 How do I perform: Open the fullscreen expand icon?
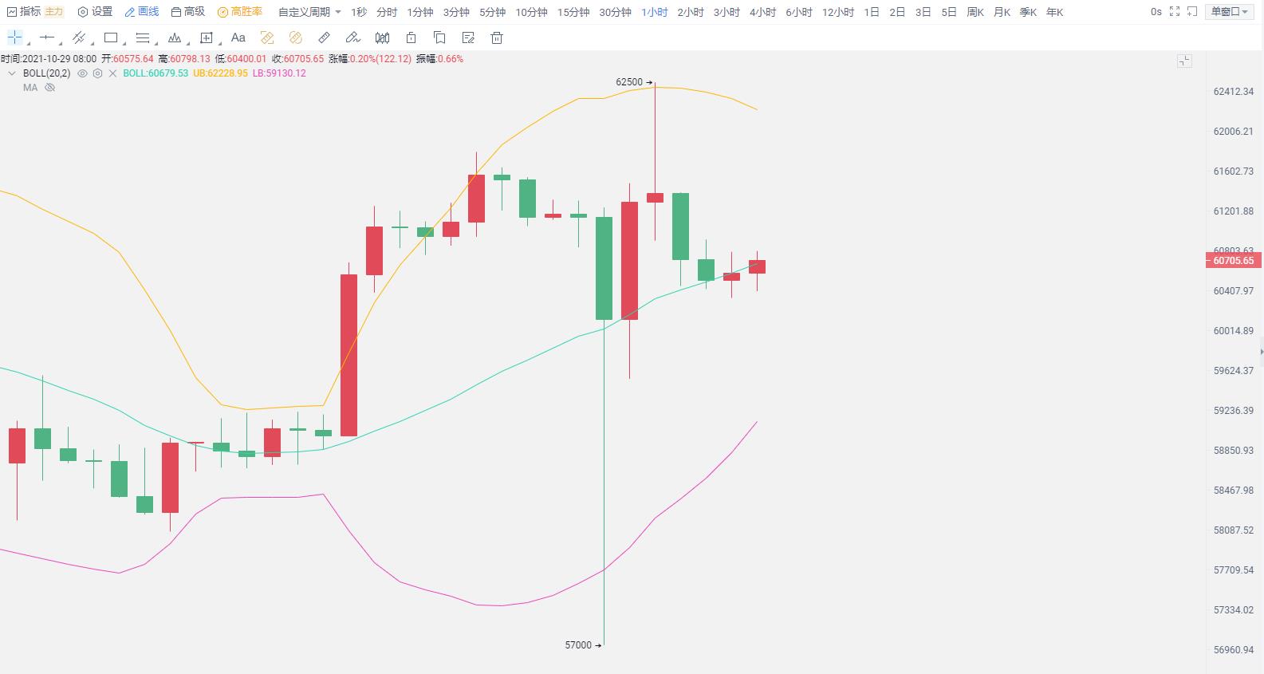(x=1174, y=12)
